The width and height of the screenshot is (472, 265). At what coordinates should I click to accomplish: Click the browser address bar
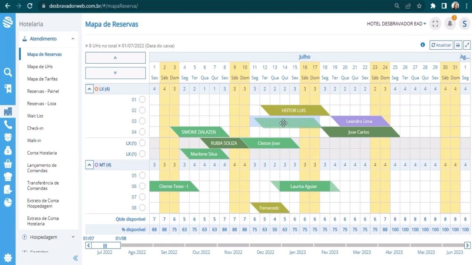click(214, 6)
